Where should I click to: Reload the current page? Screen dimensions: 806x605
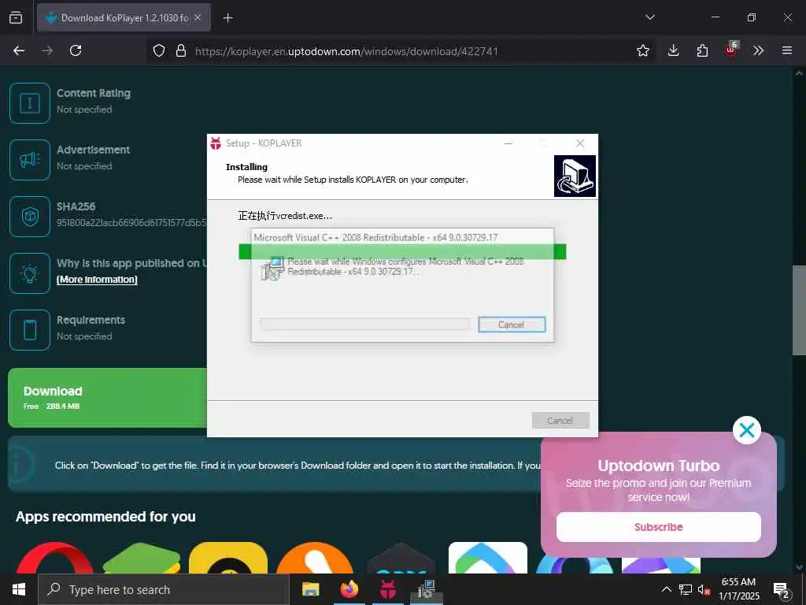point(76,50)
